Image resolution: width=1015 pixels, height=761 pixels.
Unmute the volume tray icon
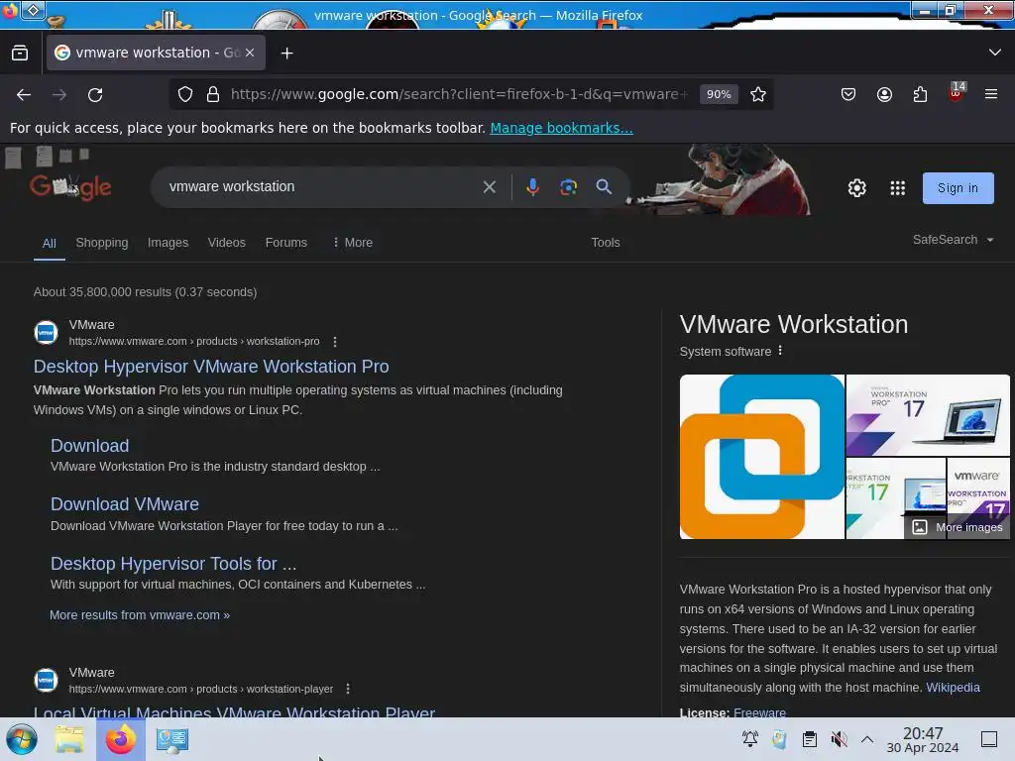(839, 739)
